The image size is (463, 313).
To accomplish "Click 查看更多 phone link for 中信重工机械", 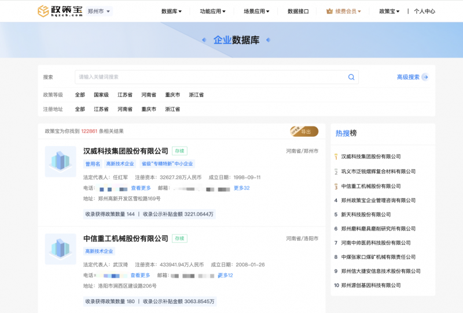I will click(140, 275).
